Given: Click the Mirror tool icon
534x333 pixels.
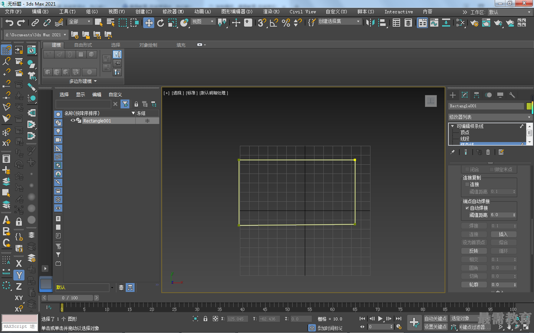Looking at the screenshot, I should tap(370, 23).
